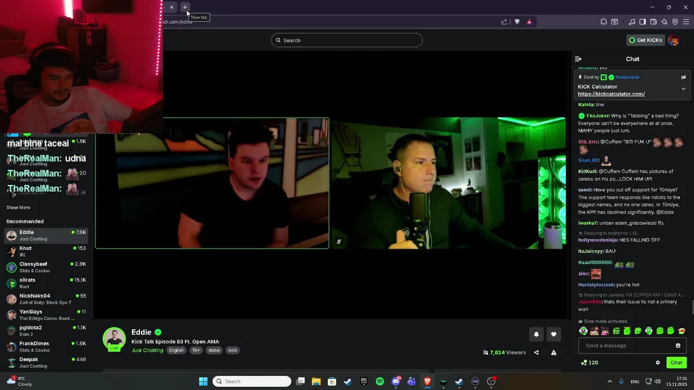Viewport: 694px width, 390px height.
Task: Report the stream warning triangle icon
Action: (x=554, y=353)
